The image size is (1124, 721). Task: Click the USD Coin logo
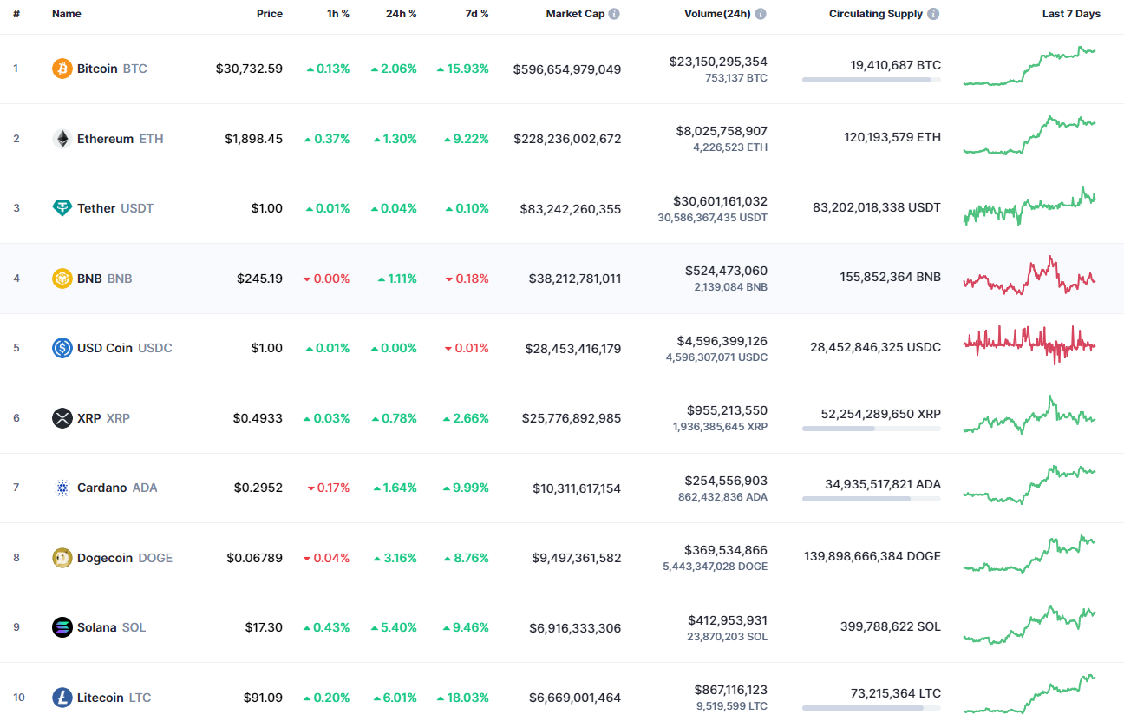61,348
